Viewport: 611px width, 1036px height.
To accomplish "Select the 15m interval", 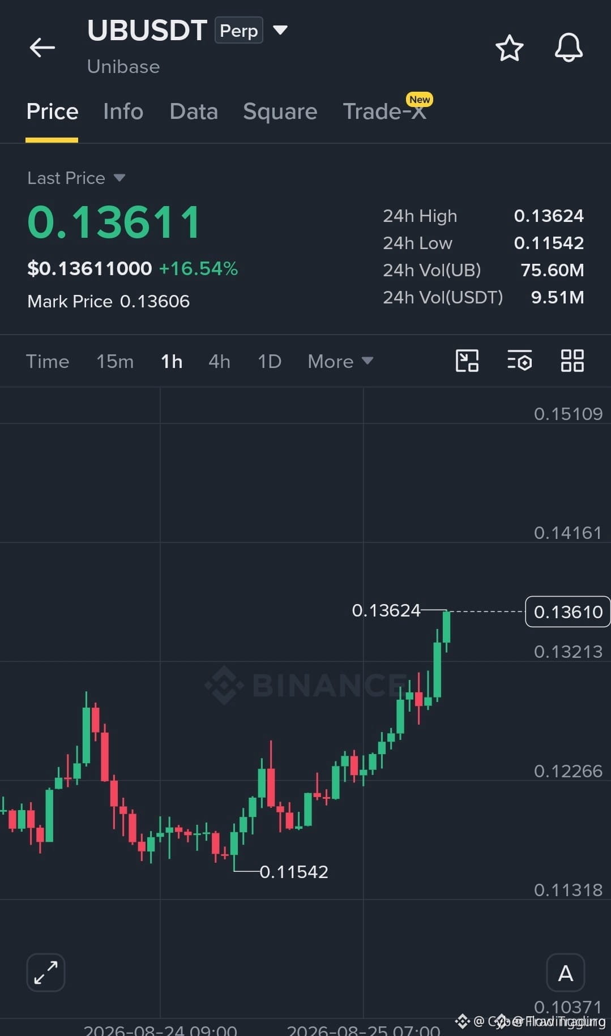I will pyautogui.click(x=115, y=361).
